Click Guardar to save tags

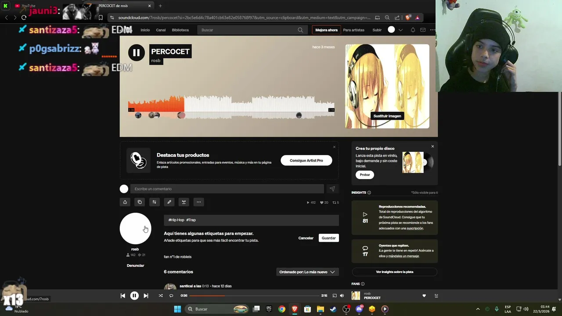coord(328,238)
